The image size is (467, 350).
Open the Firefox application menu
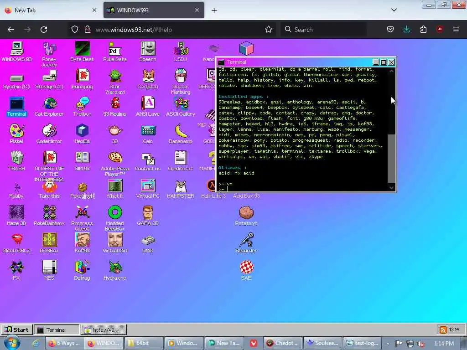456,29
